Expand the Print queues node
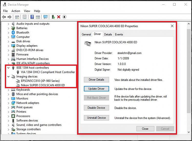192x141 pixels. 8,107
